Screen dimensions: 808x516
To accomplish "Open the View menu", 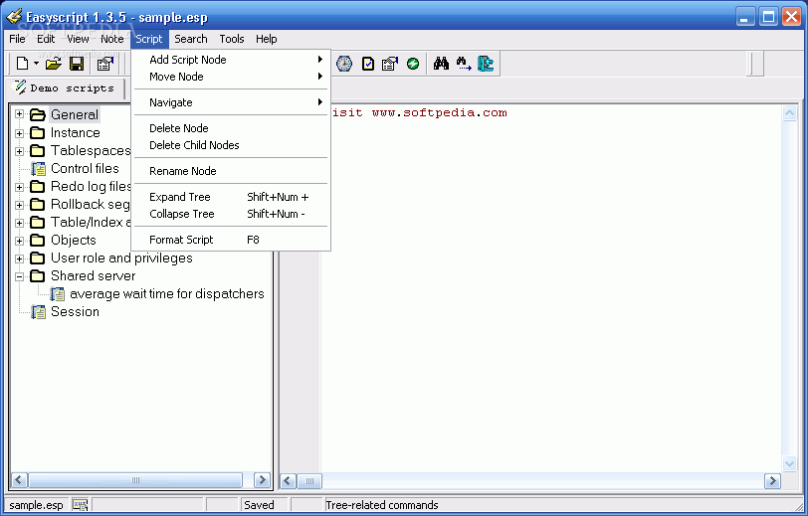I will [78, 39].
